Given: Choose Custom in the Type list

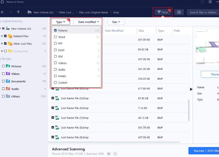Looking at the screenshot, I should [x=56, y=83].
